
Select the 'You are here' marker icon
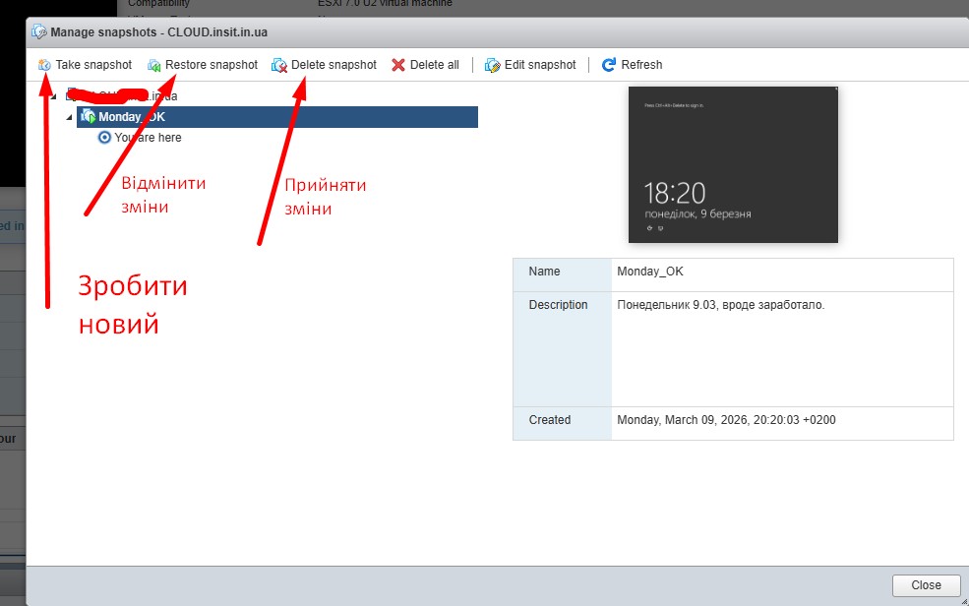[x=104, y=138]
